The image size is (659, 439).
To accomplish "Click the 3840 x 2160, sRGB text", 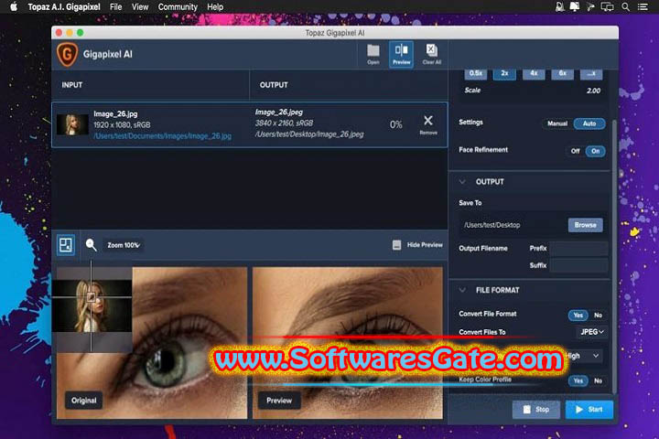I will [284, 123].
